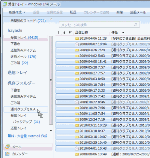Open 未開封のフィード (773)

point(28,21)
